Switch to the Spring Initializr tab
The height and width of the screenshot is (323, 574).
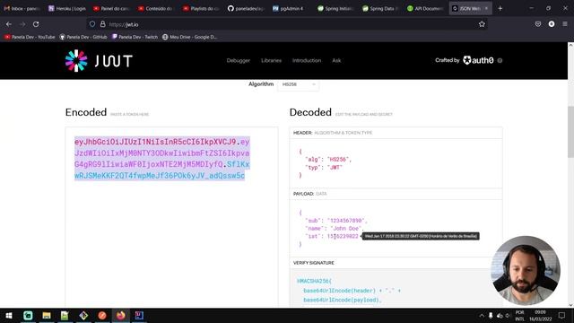336,8
